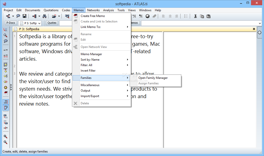Open the Memos list dropdown arrow
This screenshot has width=264, height=156.
click(x=260, y=23)
